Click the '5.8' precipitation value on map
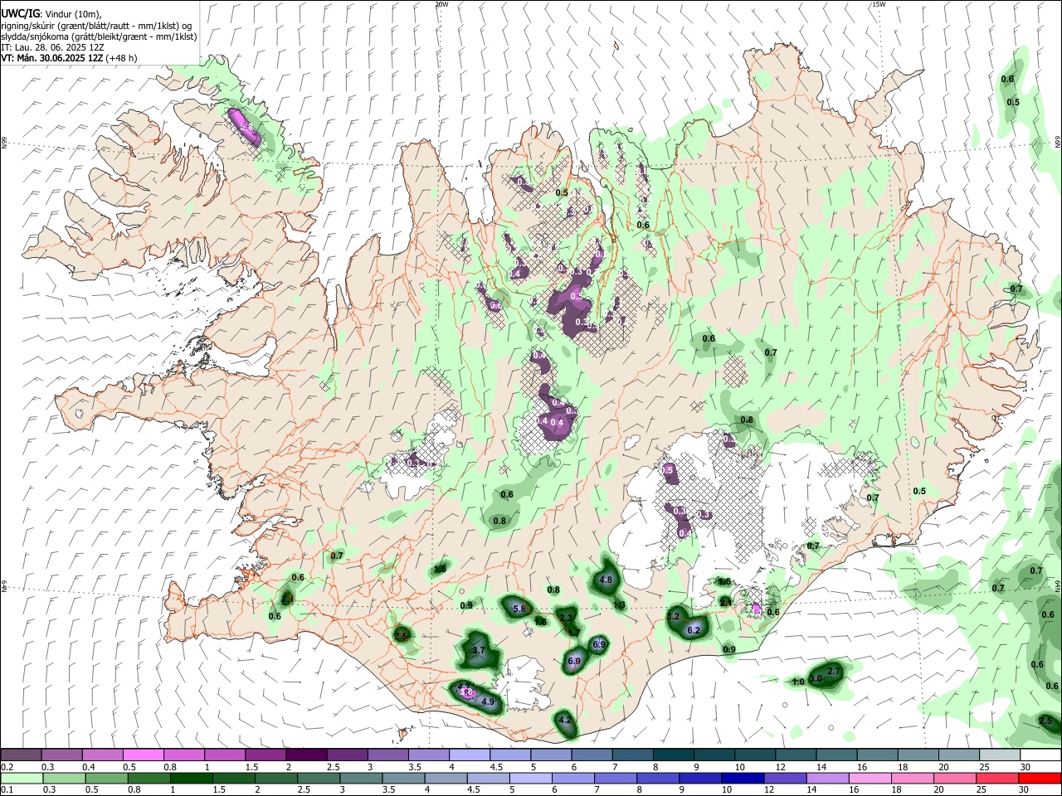 coord(519,609)
